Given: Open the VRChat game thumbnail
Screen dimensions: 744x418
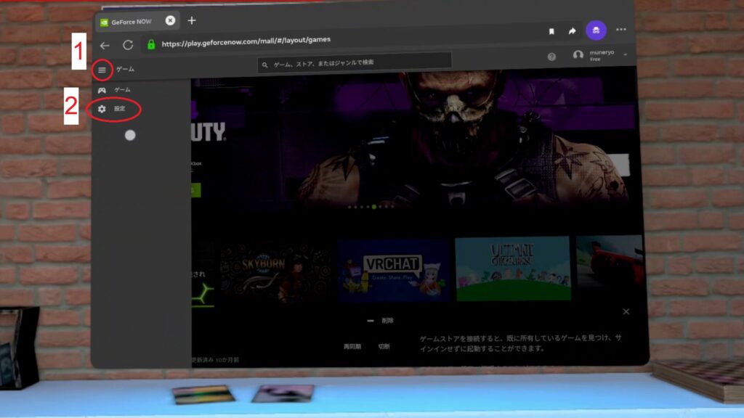Looking at the screenshot, I should [x=393, y=270].
